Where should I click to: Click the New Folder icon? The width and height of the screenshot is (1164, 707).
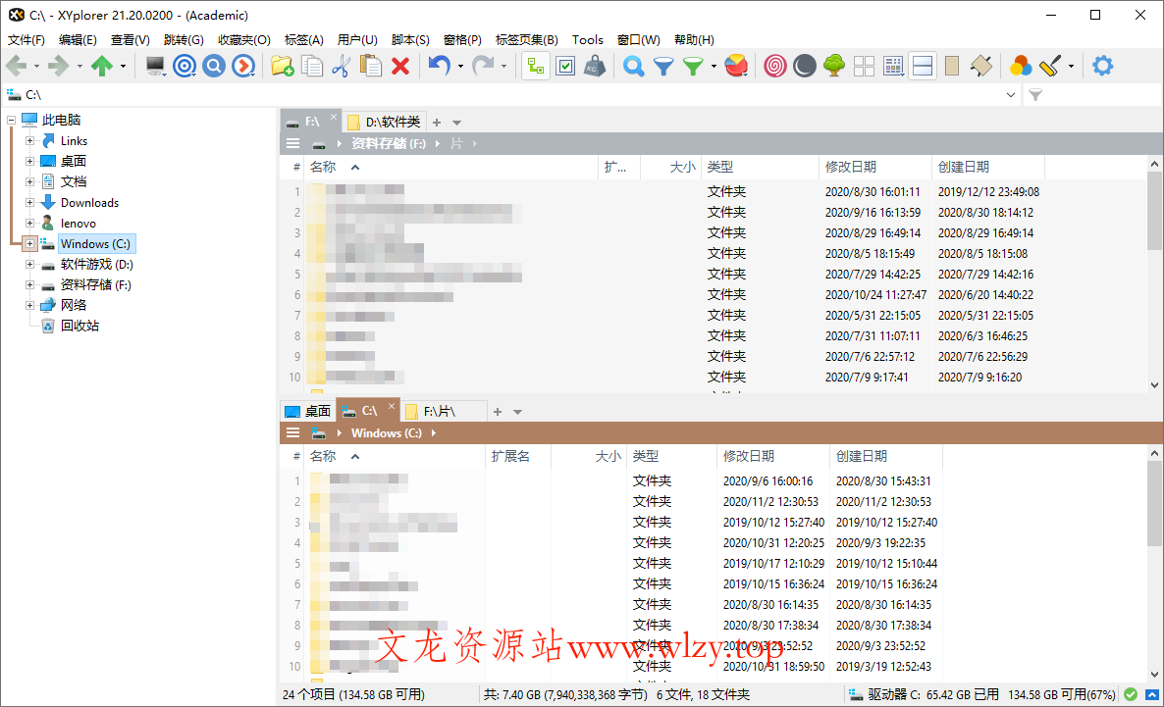pos(282,66)
